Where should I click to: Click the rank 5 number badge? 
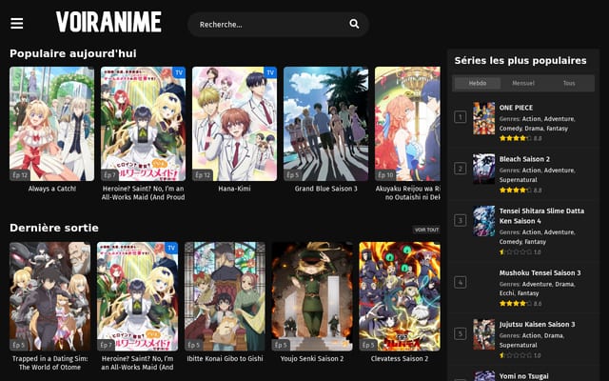click(461, 333)
